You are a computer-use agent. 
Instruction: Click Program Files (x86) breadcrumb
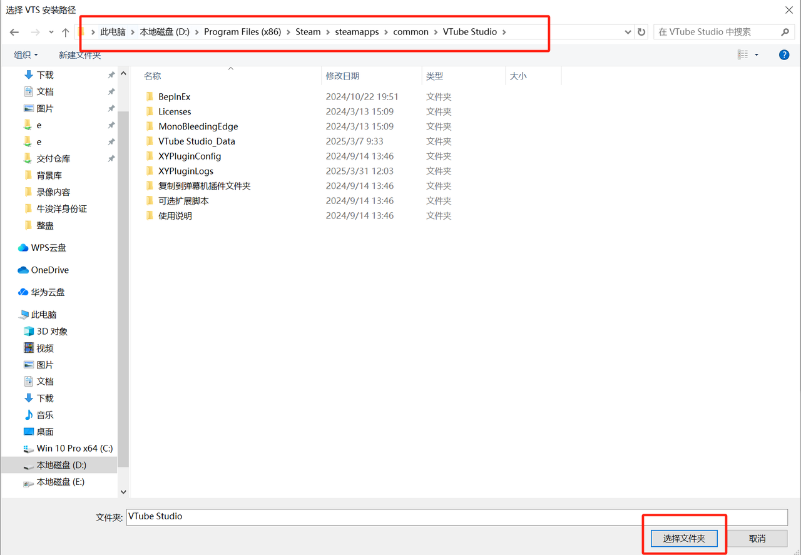pos(242,32)
